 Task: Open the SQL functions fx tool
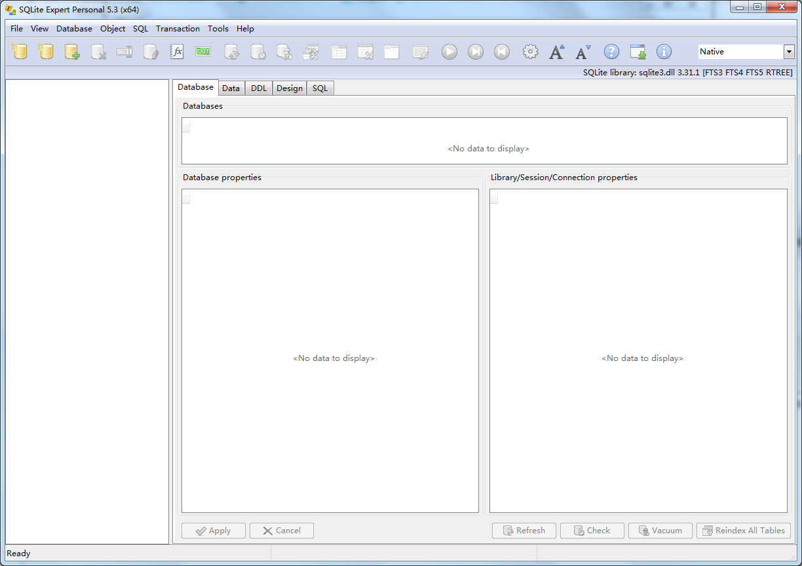coord(177,51)
